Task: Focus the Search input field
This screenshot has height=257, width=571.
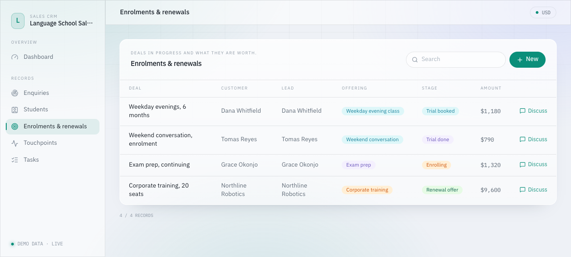Action: (x=456, y=60)
